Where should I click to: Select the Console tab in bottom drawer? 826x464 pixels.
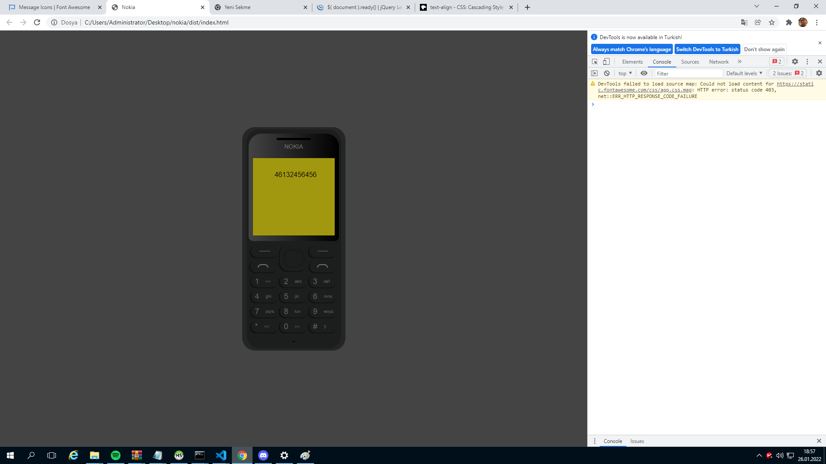point(613,441)
